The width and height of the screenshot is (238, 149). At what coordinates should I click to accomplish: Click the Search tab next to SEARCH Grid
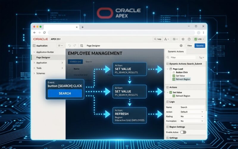click(x=89, y=62)
